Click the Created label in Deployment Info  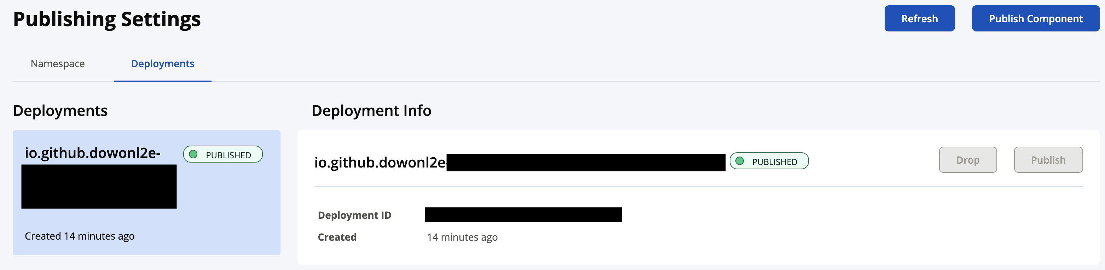pos(337,237)
